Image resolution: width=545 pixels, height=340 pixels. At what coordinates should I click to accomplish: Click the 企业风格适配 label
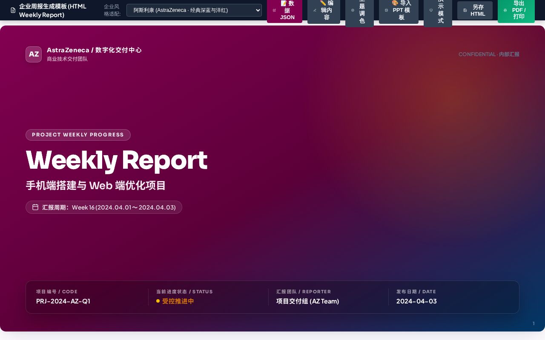112,10
